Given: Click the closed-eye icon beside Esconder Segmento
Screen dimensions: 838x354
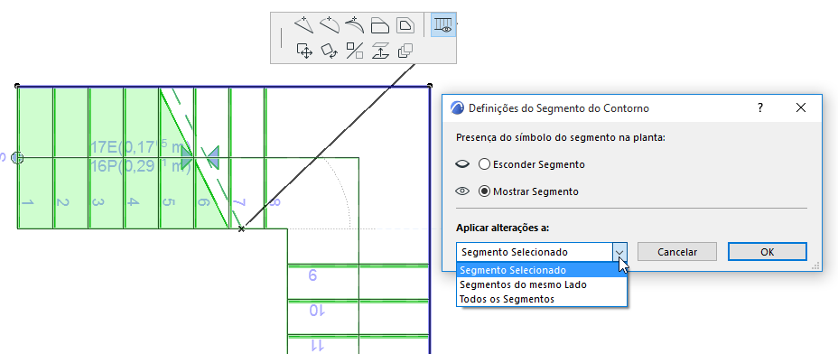Looking at the screenshot, I should [x=462, y=164].
